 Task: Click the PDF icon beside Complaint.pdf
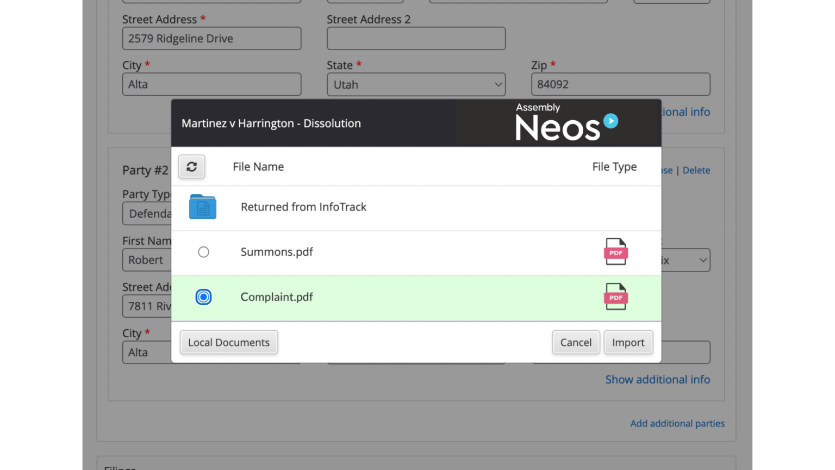tap(615, 297)
